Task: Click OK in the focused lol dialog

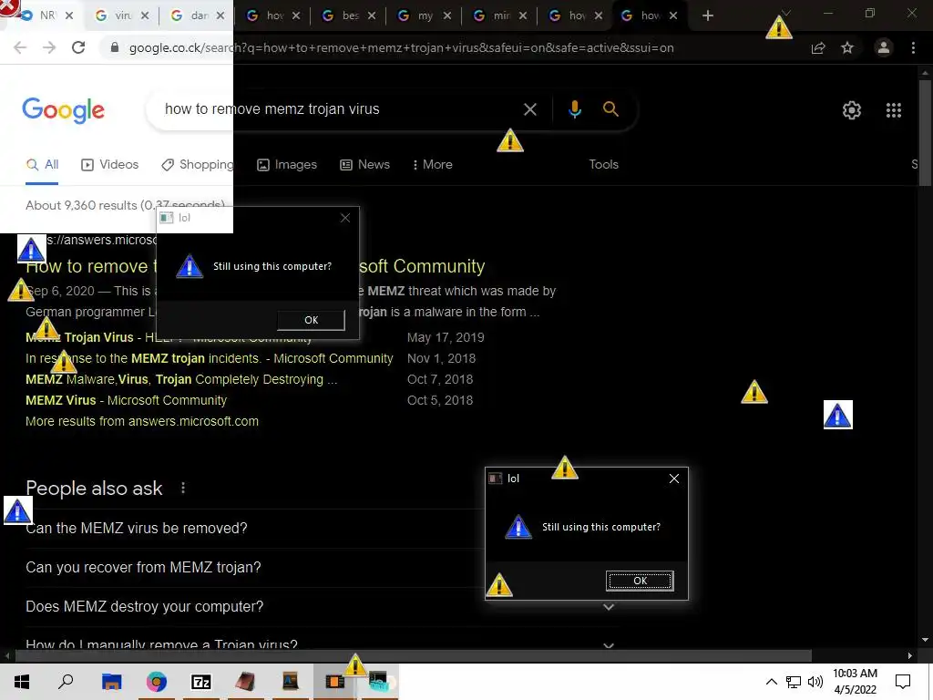Action: pyautogui.click(x=640, y=581)
